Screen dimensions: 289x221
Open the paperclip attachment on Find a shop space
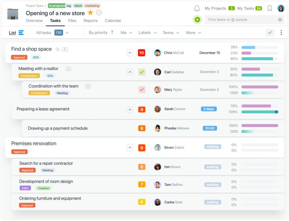click(58, 50)
